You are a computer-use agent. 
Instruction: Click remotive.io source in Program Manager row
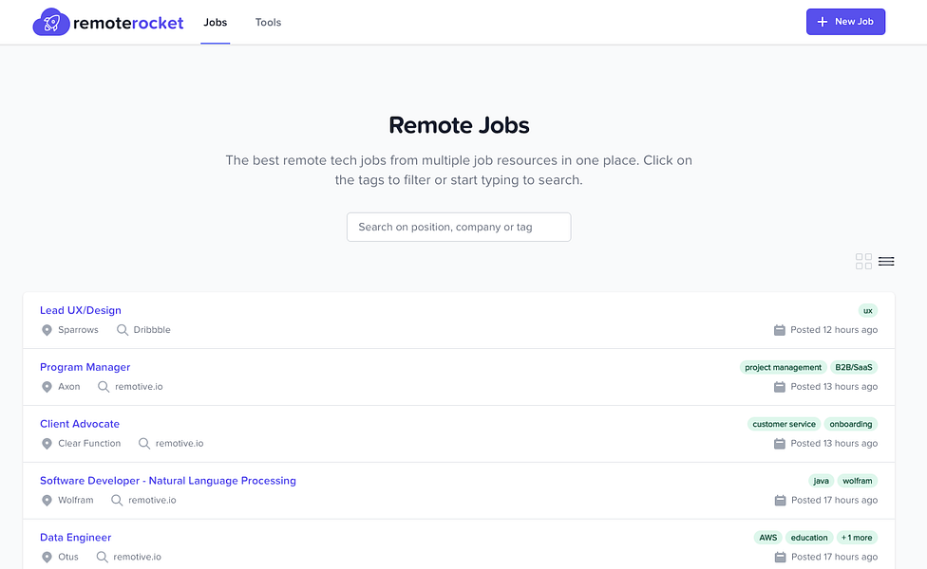pyautogui.click(x=139, y=387)
